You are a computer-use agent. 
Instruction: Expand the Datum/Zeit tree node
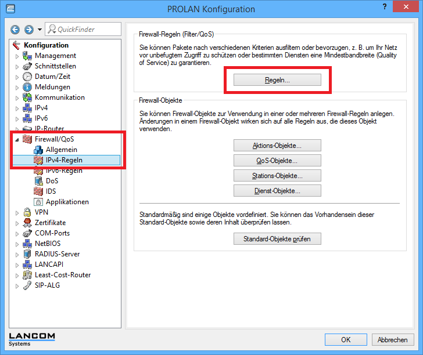pyautogui.click(x=17, y=77)
